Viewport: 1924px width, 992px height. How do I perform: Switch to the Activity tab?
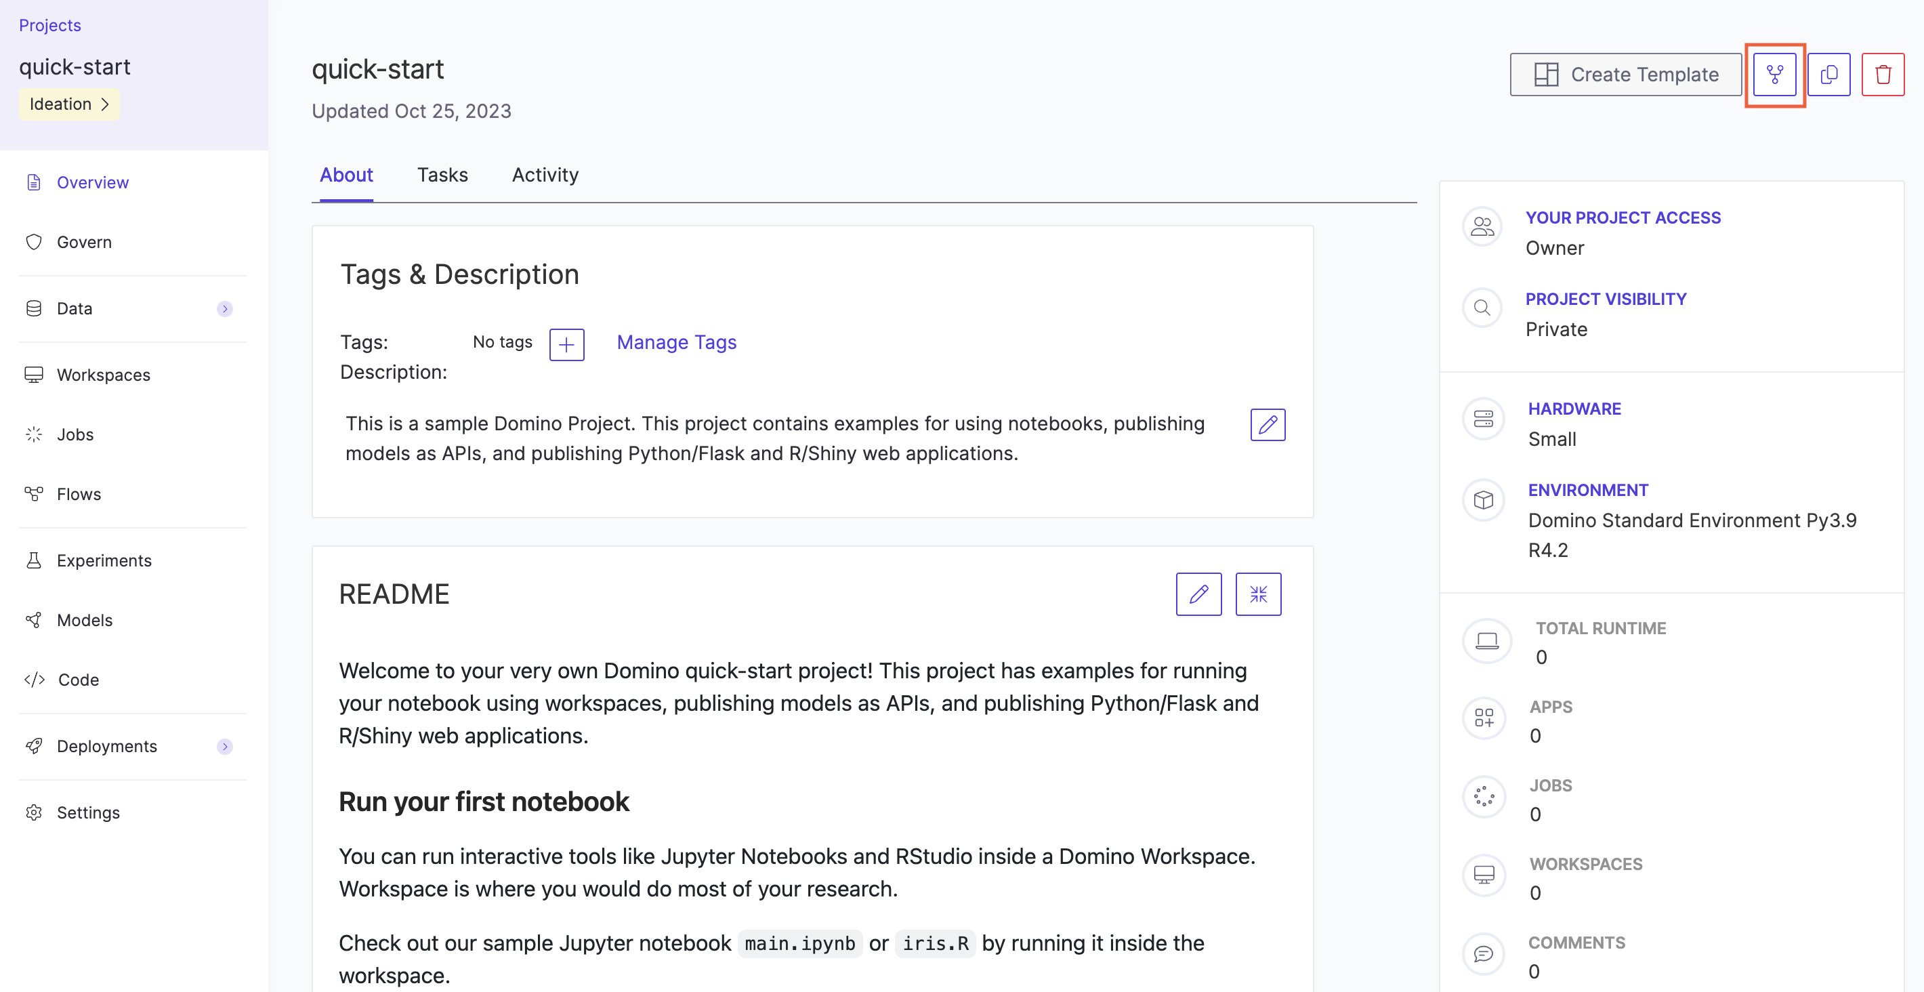545,175
